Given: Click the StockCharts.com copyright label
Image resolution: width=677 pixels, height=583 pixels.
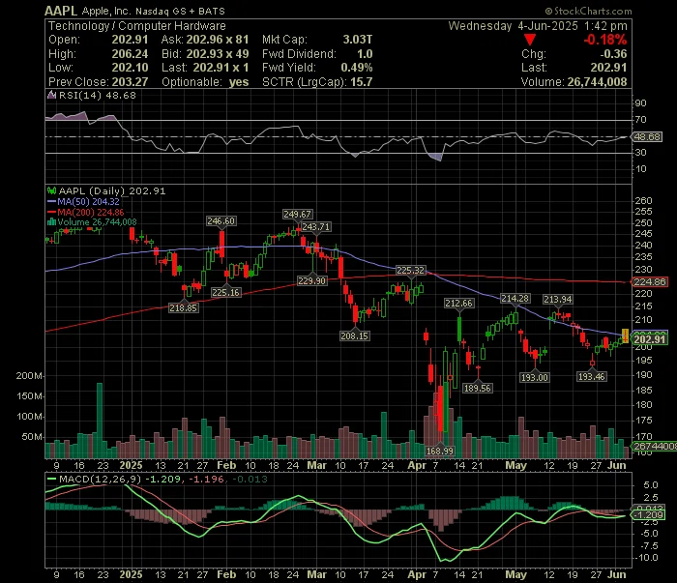Looking at the screenshot, I should click(x=588, y=11).
